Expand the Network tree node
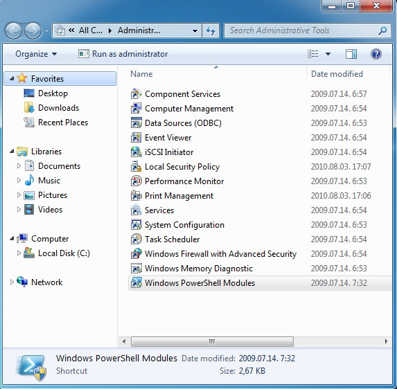The width and height of the screenshot is (397, 389). click(12, 282)
